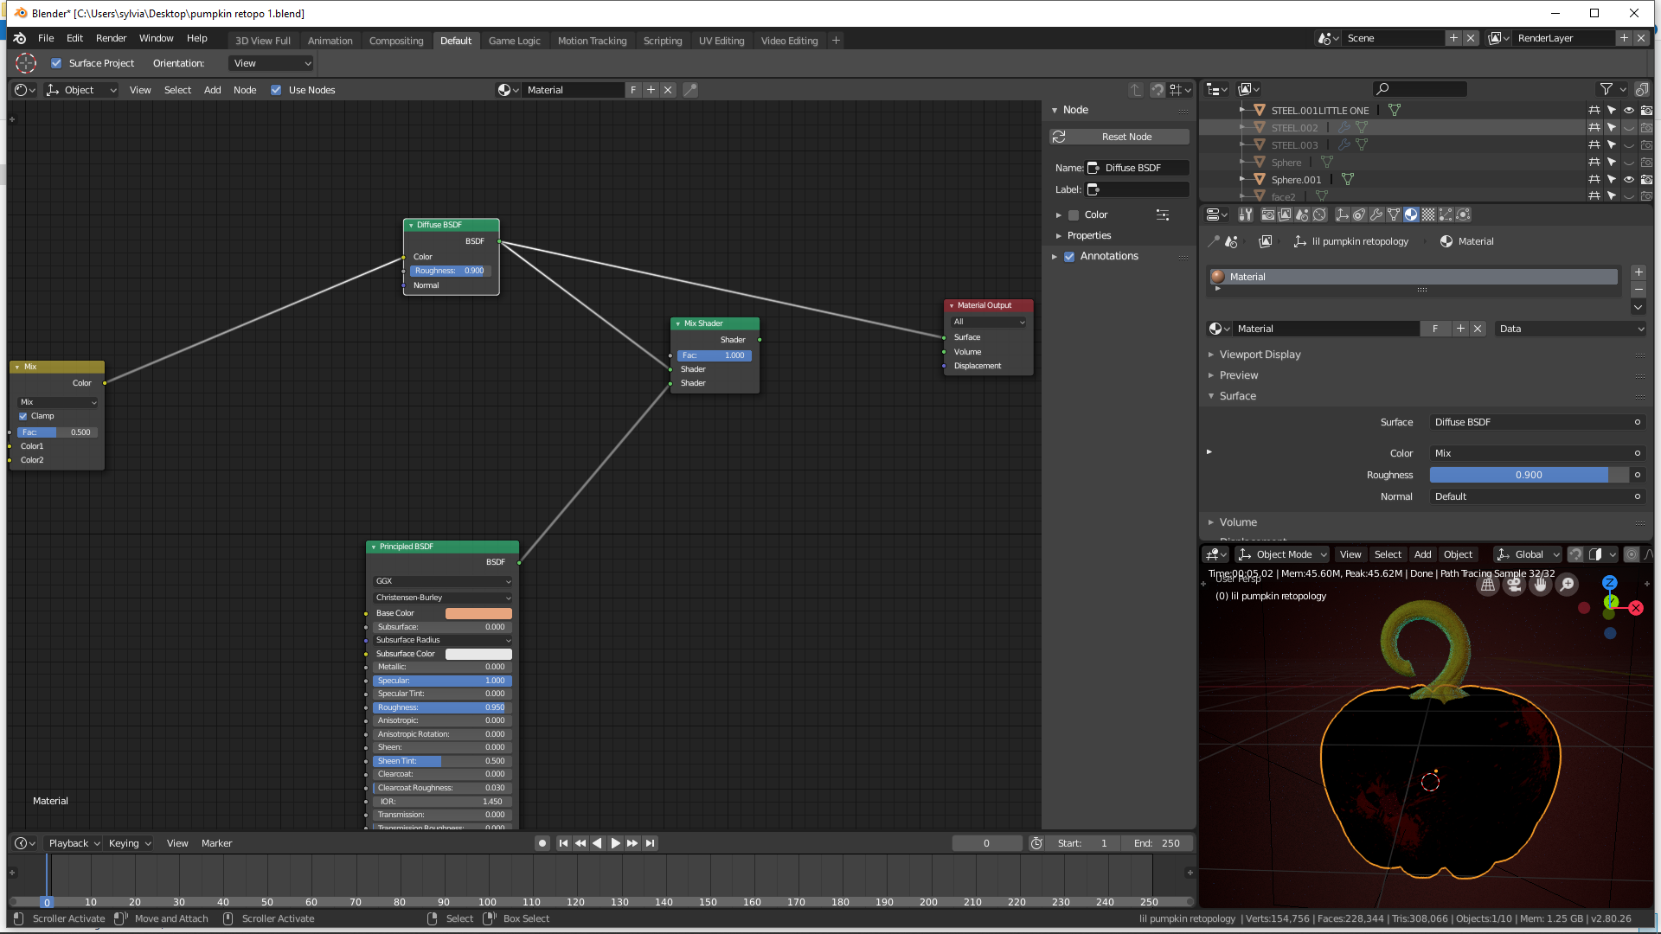This screenshot has height=934, width=1661.
Task: Hide Sphere.001 with its eye icon
Action: pyautogui.click(x=1628, y=180)
